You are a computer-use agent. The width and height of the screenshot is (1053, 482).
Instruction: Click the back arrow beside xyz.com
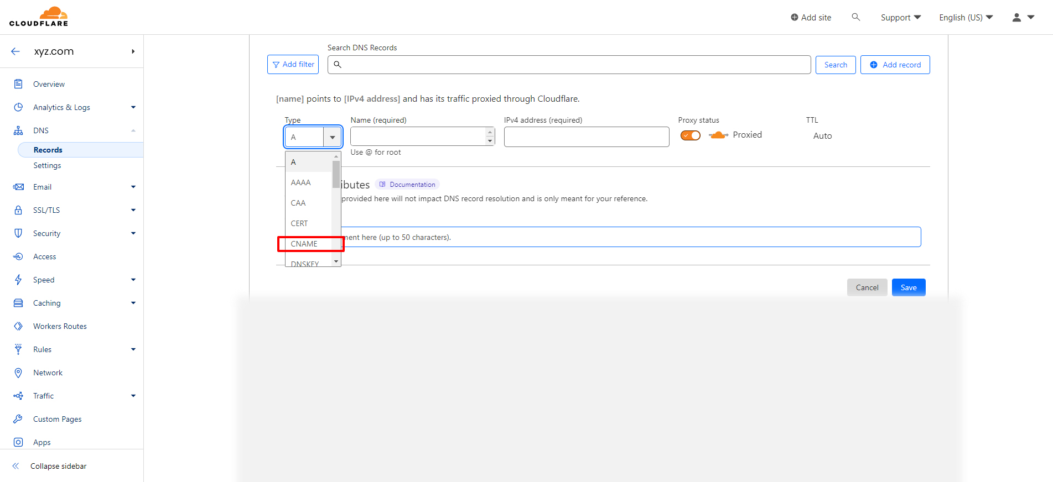(x=15, y=51)
